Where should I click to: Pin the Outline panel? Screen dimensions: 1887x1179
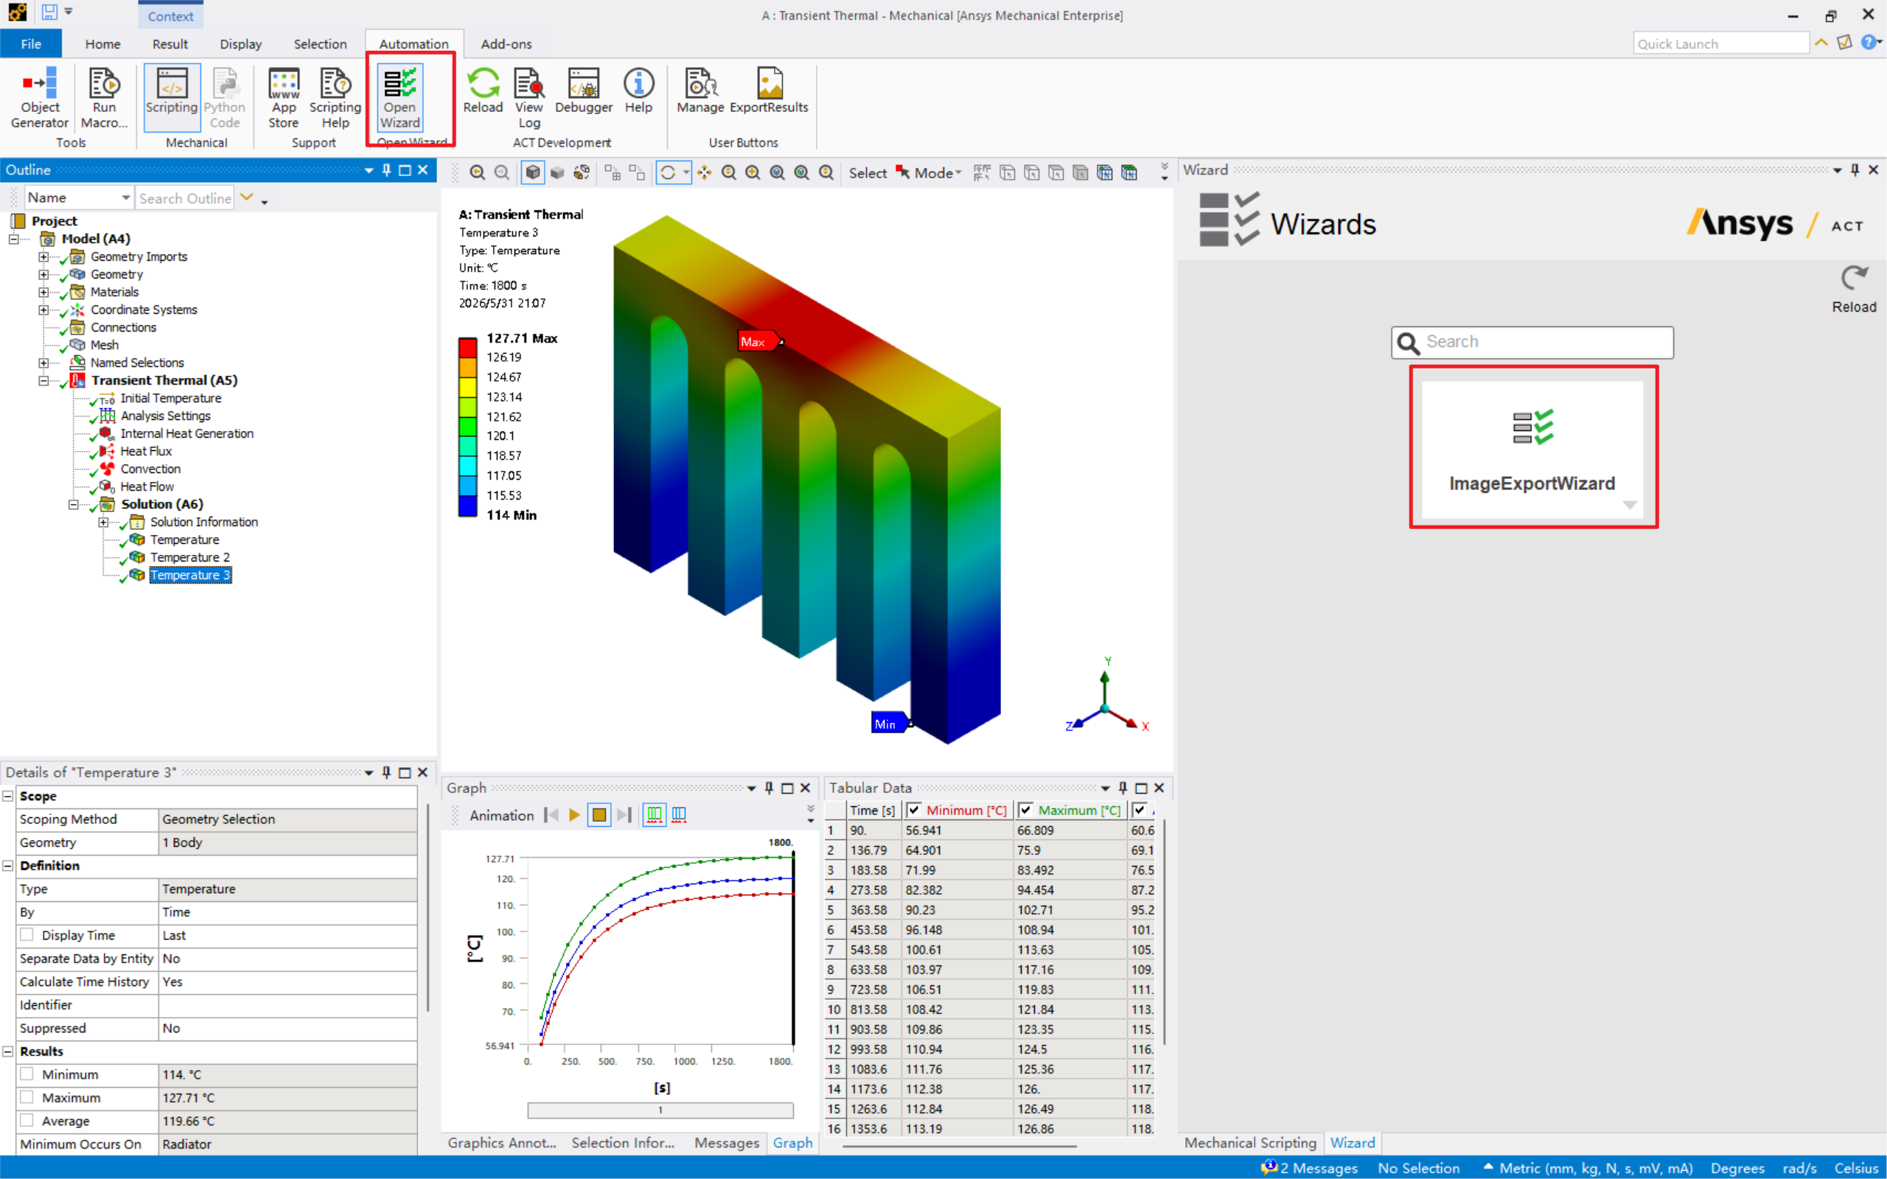click(387, 170)
